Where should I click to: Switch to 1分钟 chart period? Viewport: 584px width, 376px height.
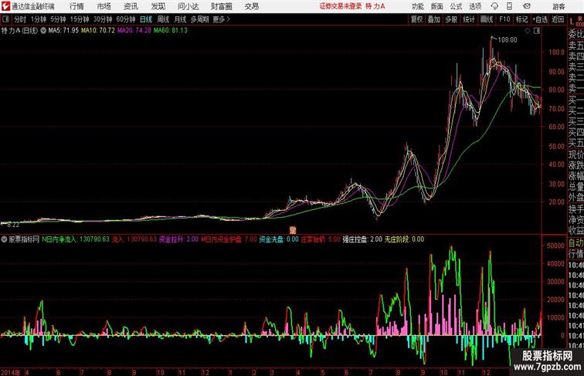(x=39, y=19)
